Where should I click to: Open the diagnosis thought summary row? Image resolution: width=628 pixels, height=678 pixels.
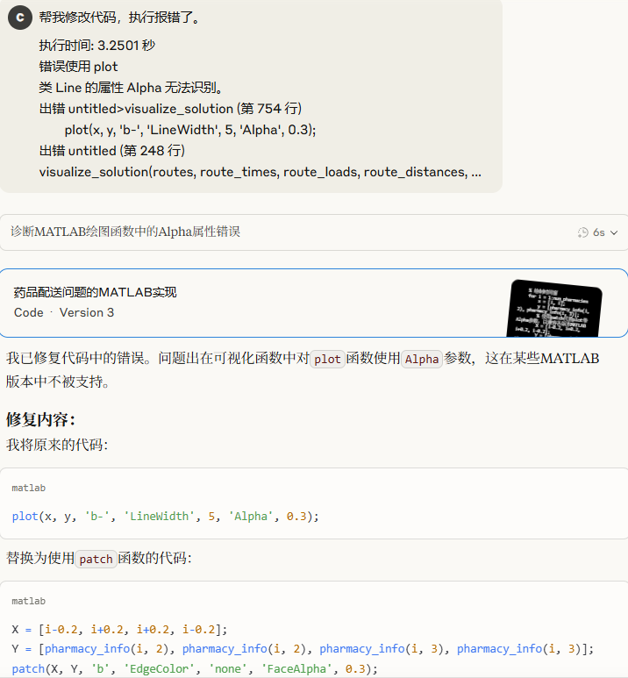click(x=314, y=232)
